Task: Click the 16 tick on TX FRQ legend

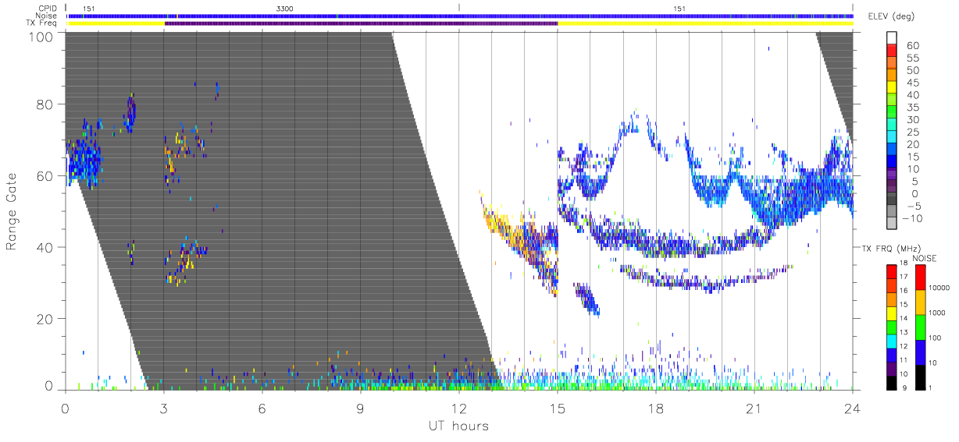Action: (904, 291)
